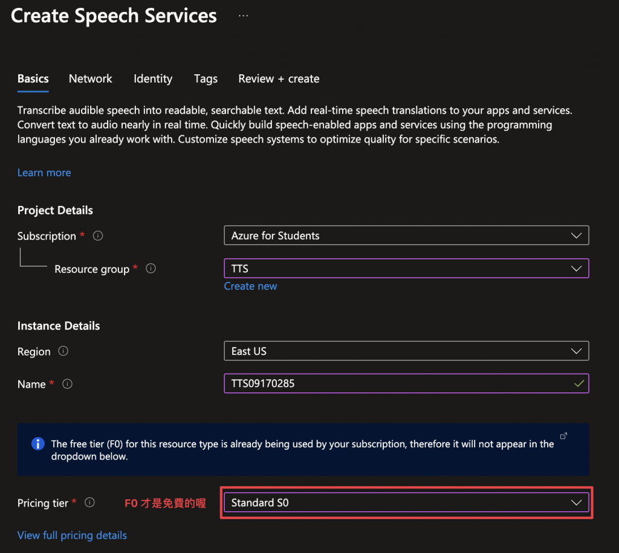The width and height of the screenshot is (619, 553).
Task: Switch to the Identity tab
Action: pyautogui.click(x=153, y=78)
